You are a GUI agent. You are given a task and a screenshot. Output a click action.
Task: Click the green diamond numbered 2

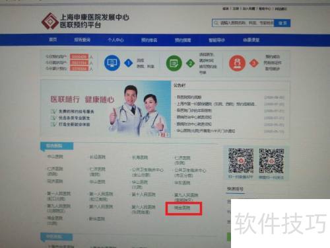(x=191, y=63)
